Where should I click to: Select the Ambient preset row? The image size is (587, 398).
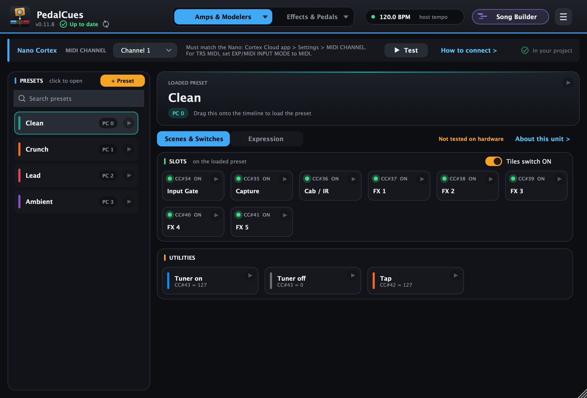76,202
